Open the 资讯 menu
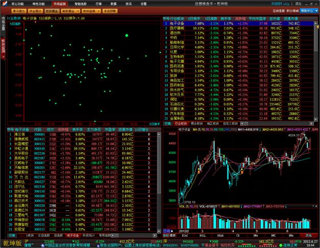Screen dimensions: 320x248 click(129, 4)
